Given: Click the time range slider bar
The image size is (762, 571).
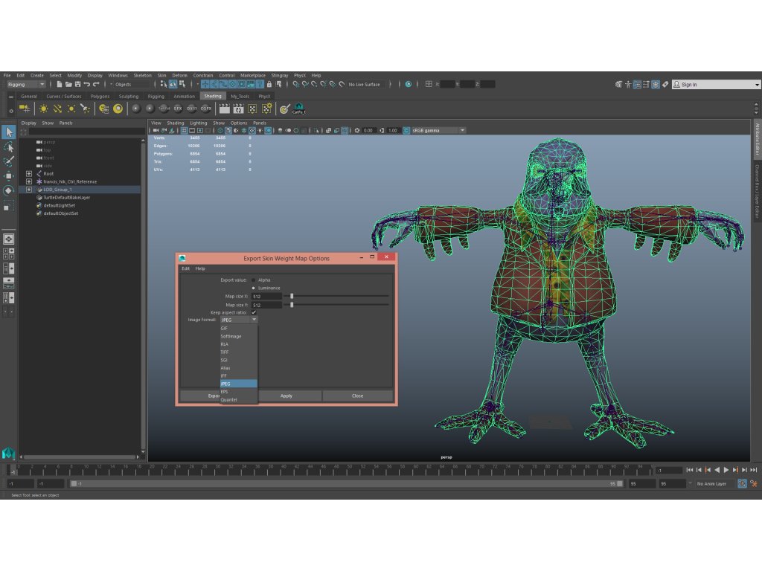Looking at the screenshot, I should 347,483.
